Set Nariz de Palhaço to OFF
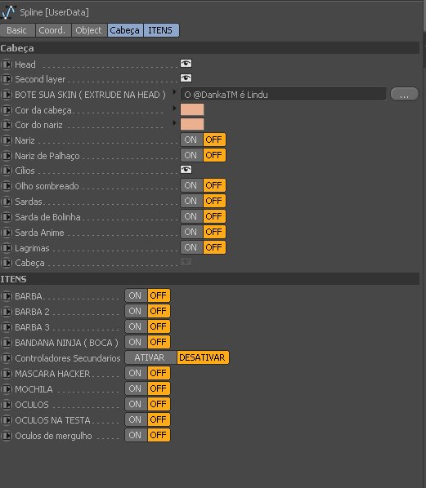426x488 pixels. click(x=214, y=155)
